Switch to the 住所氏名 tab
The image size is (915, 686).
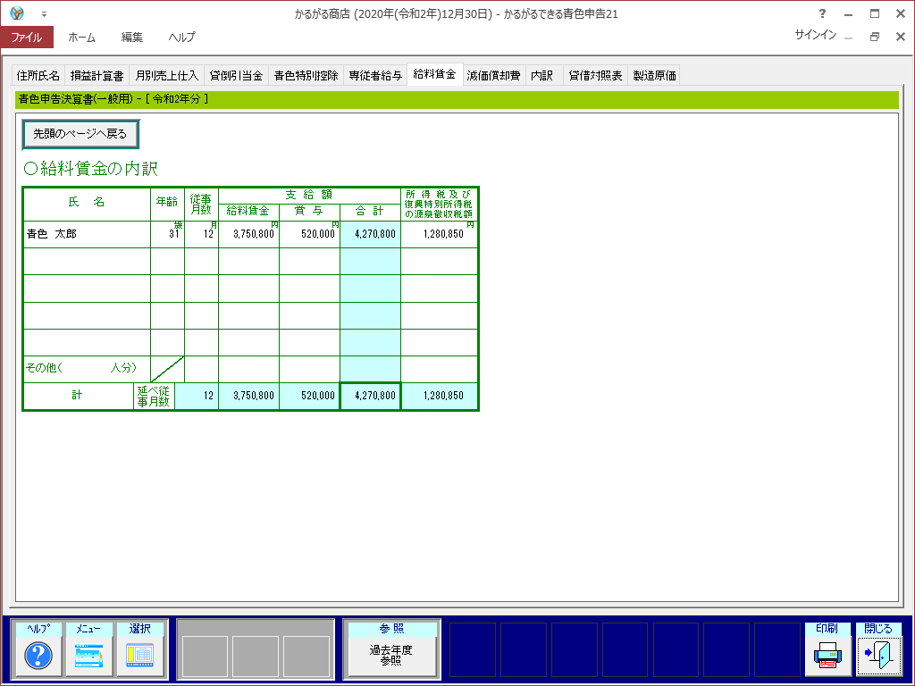(38, 75)
